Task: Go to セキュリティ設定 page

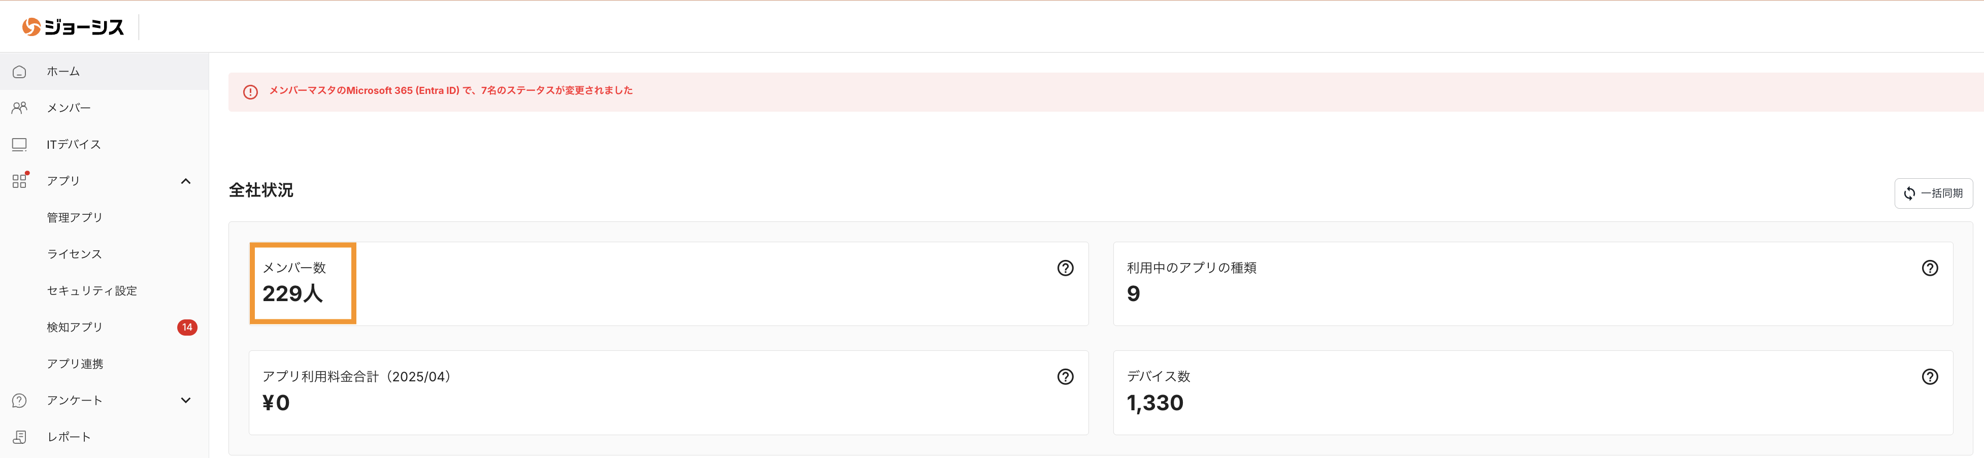Action: [x=92, y=291]
